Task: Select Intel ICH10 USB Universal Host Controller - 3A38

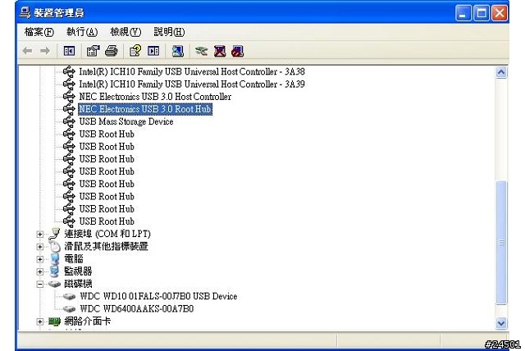Action: [192, 71]
